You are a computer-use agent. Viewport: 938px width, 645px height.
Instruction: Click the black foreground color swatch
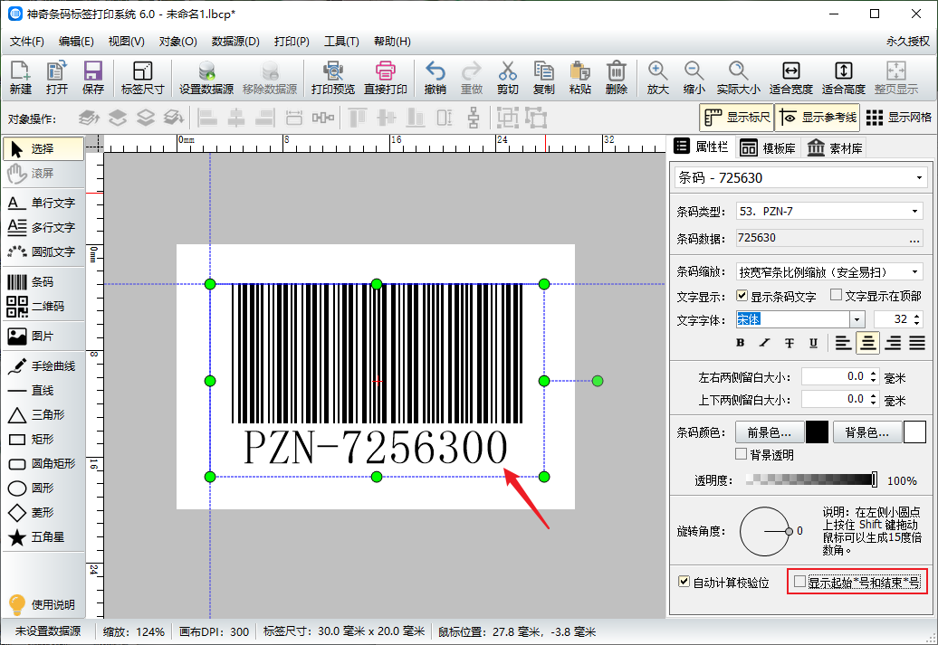(x=817, y=432)
